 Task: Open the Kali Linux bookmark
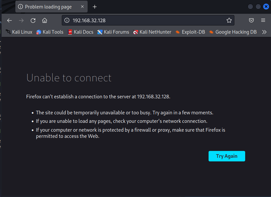(x=19, y=32)
